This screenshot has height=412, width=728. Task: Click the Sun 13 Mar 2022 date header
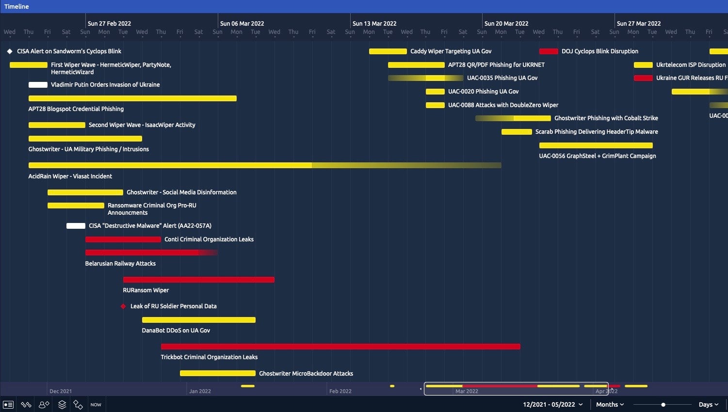[x=374, y=23]
